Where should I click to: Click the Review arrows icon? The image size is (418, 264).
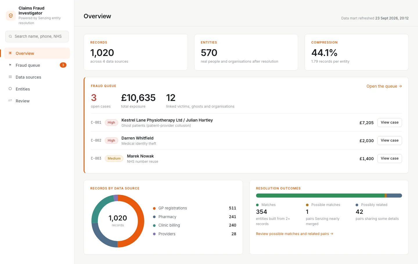pyautogui.click(x=10, y=101)
